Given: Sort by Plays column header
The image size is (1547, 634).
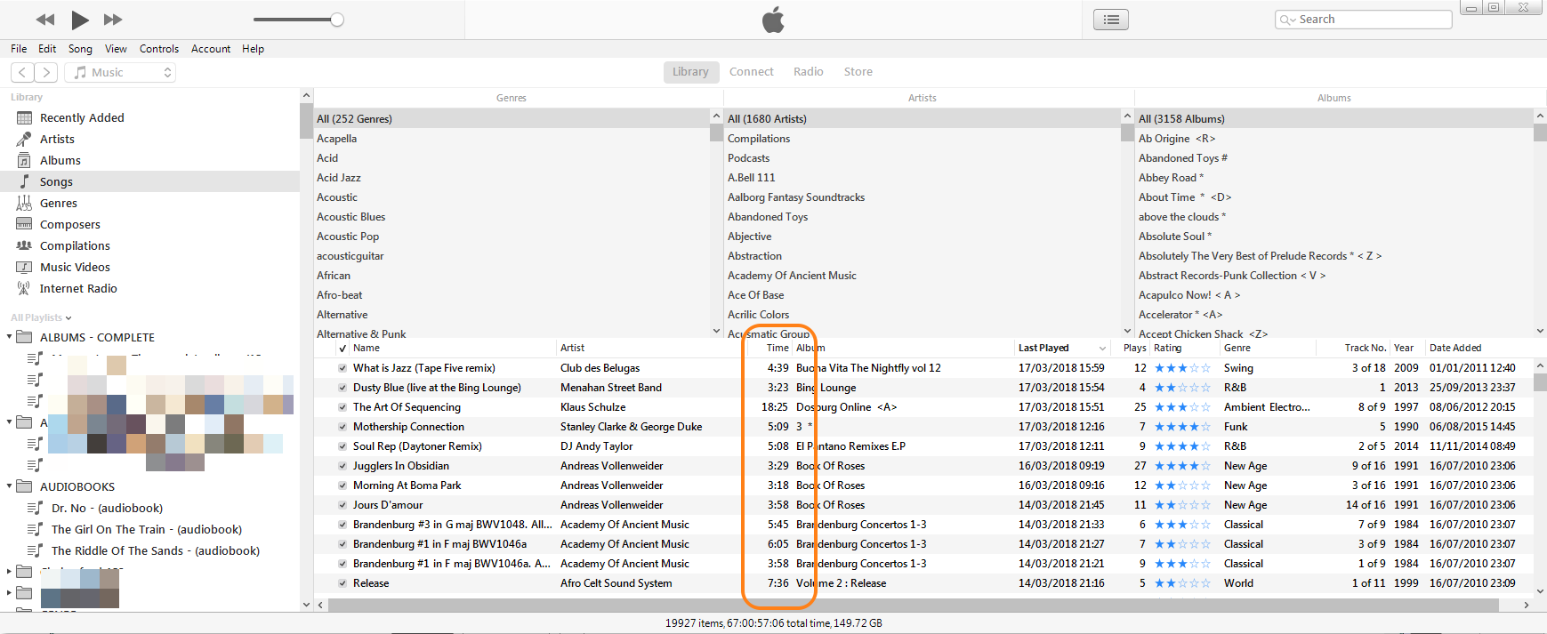Looking at the screenshot, I should tap(1134, 348).
